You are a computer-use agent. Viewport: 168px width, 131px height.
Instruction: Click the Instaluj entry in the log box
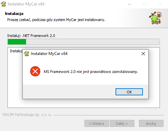[16, 51]
